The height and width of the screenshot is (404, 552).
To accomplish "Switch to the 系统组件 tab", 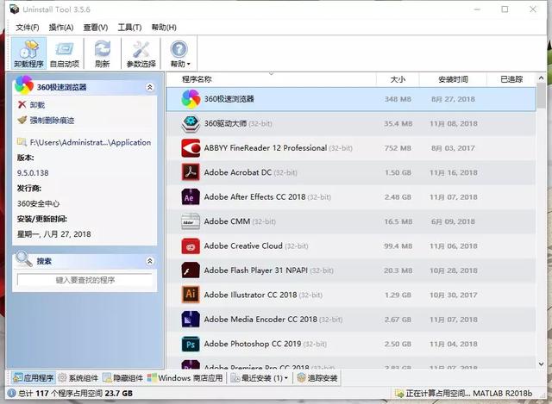I will point(78,378).
